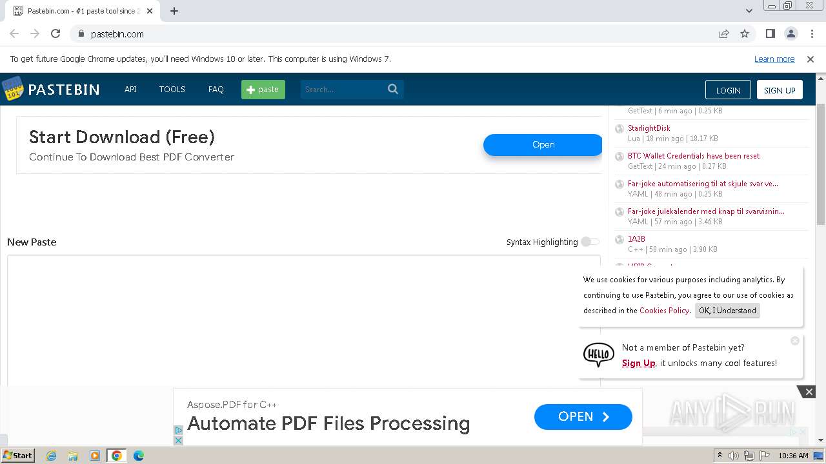Click globe icon beside 1A2B
This screenshot has width=826, height=464.
coord(619,240)
